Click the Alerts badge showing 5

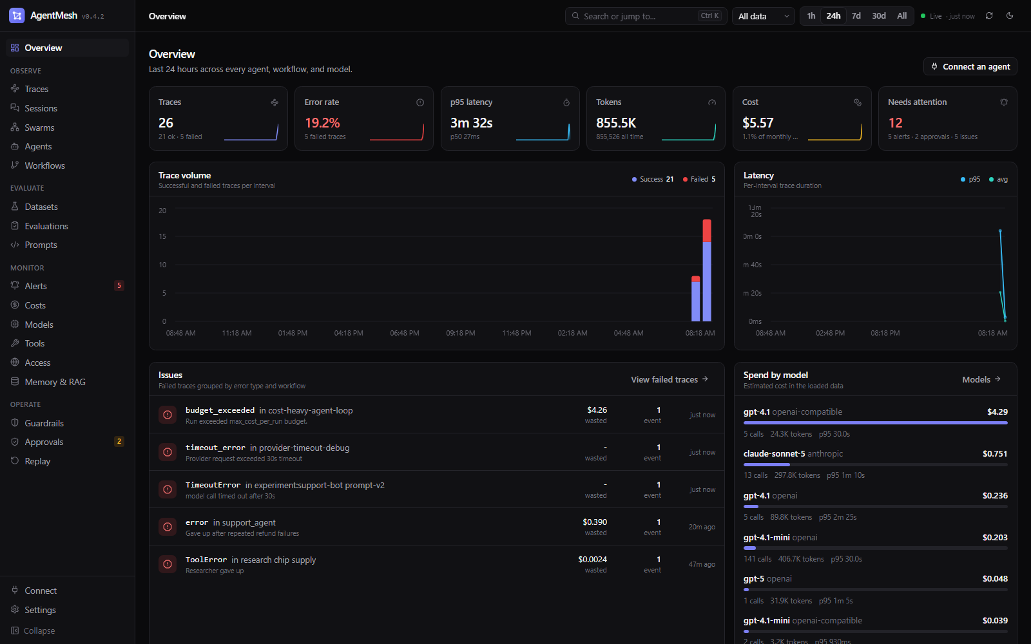119,286
